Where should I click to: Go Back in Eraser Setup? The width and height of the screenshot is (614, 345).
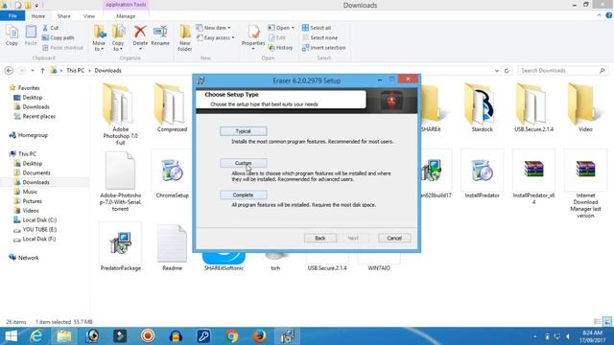(319, 238)
